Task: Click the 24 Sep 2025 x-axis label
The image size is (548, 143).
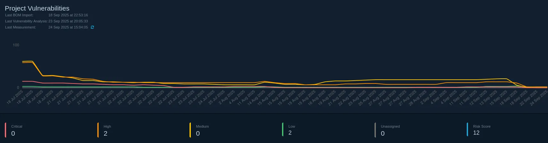Action: coord(539,98)
